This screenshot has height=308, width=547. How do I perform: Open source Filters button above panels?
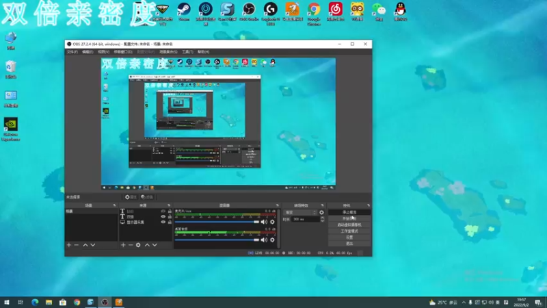147,197
